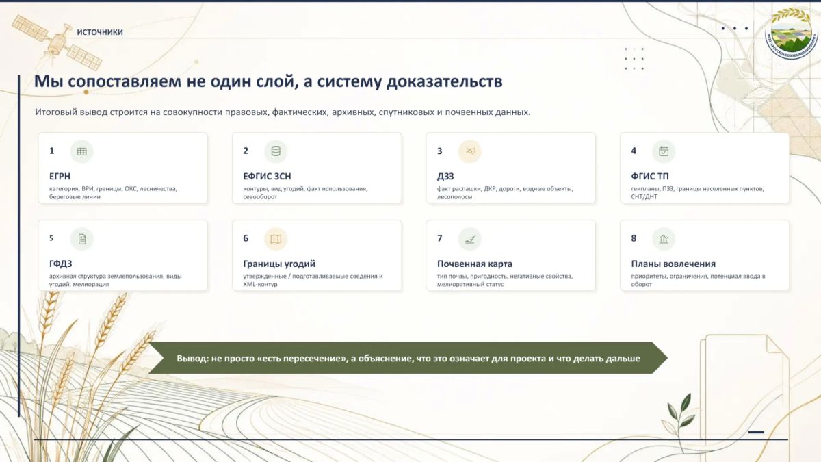Click the satellite illustration near ИСТОЧНИКИ
The width and height of the screenshot is (821, 462).
56,42
